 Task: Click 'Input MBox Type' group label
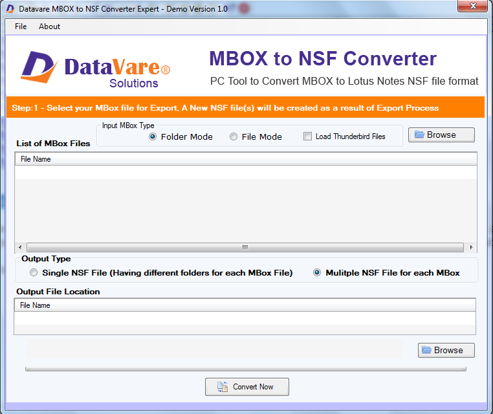[x=128, y=125]
